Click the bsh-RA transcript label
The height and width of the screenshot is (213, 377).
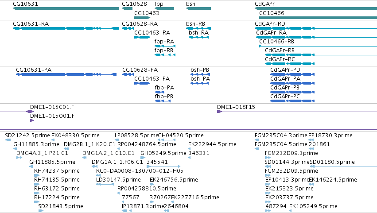tap(198, 33)
